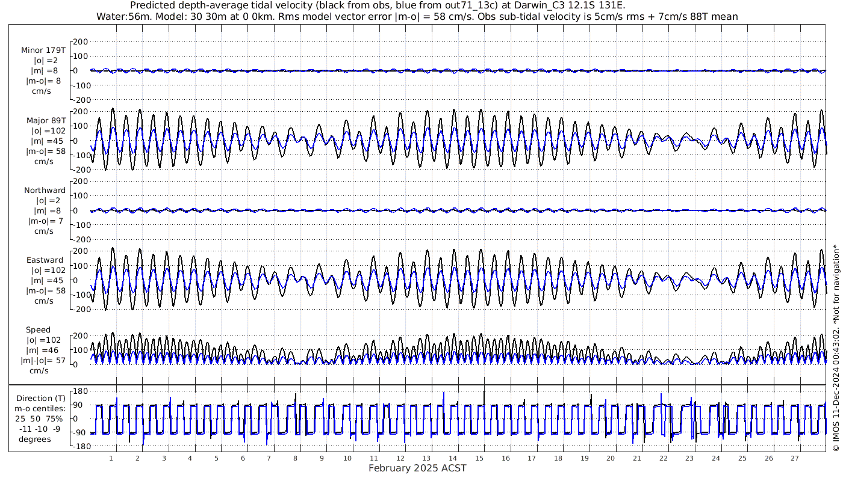The image size is (843, 481).
Task: Click x-axis day label '5'
Action: click(x=216, y=458)
